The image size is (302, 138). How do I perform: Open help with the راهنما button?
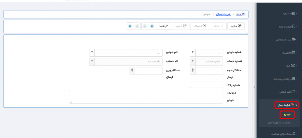pos(164,26)
